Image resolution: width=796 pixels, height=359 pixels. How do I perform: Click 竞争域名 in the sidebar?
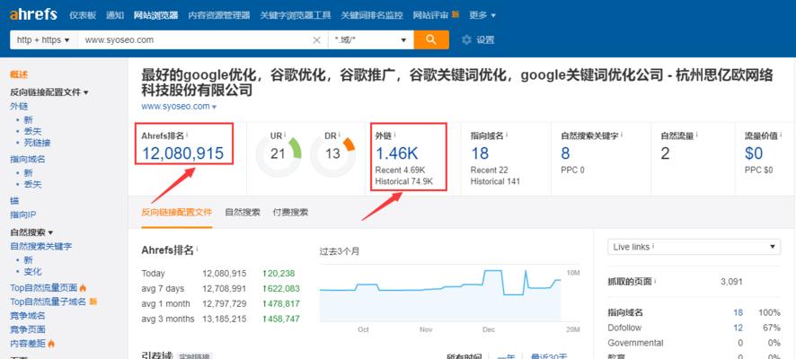28,315
